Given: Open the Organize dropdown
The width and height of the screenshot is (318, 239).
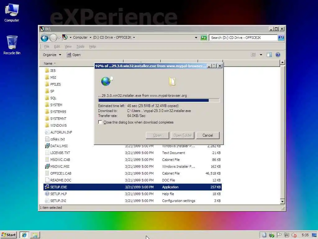Looking at the screenshot, I should 52,55.
